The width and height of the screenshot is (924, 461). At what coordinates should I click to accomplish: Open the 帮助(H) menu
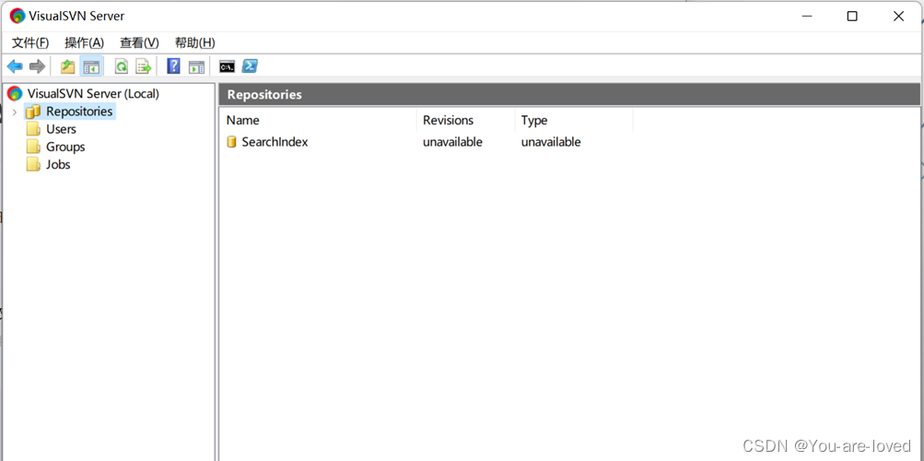[x=195, y=42]
